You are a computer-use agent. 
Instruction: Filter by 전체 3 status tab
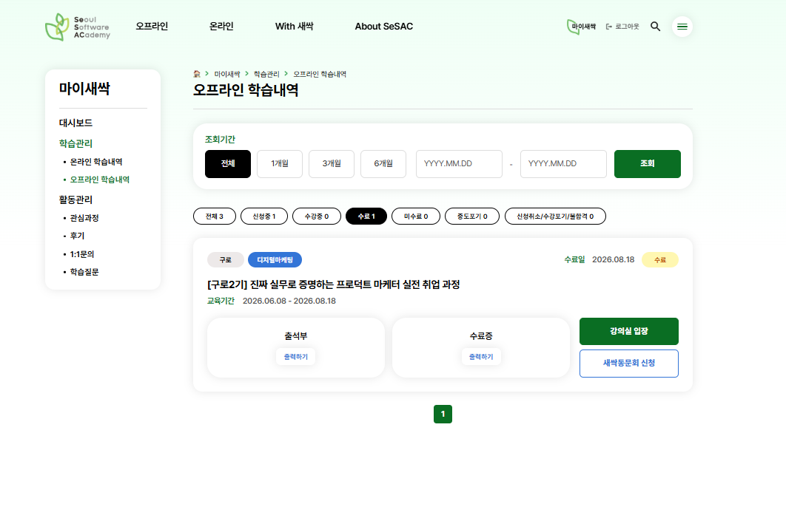(x=215, y=216)
